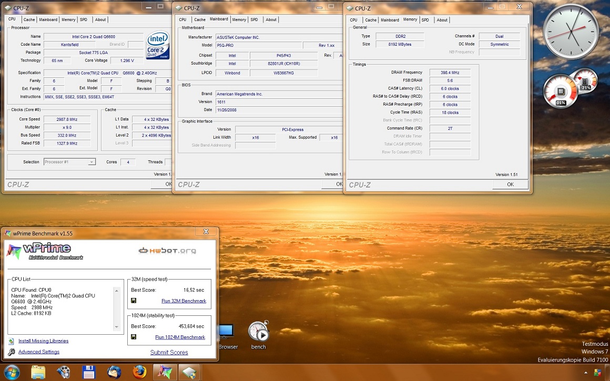Start the Run 32M Benchmark link
610x381 pixels.
[x=184, y=301]
